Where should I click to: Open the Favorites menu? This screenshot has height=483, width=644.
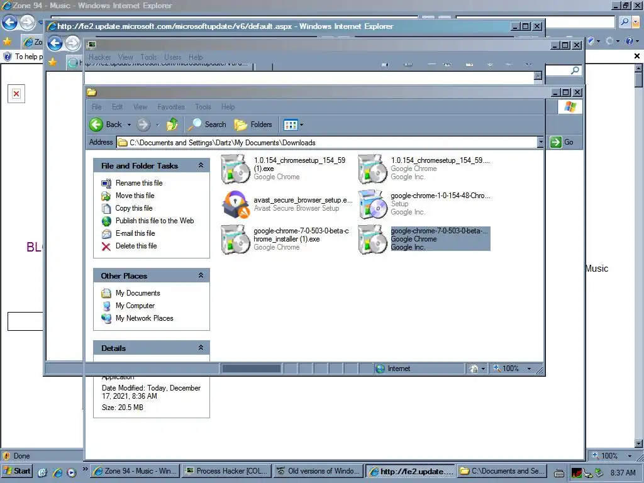[x=171, y=107]
